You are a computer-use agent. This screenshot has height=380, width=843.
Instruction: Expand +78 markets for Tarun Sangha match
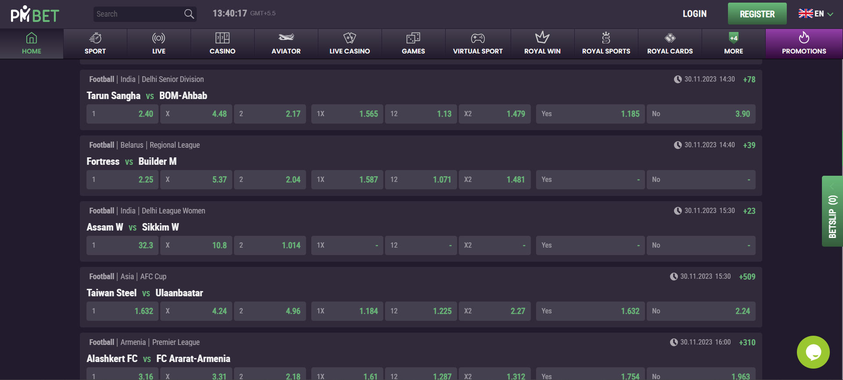point(749,79)
